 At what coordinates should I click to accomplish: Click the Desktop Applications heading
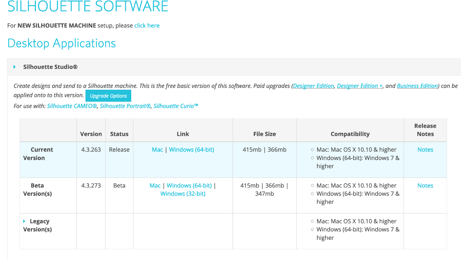point(62,43)
